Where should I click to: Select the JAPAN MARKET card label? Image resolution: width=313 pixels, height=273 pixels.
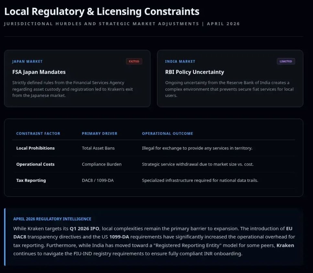coord(28,61)
